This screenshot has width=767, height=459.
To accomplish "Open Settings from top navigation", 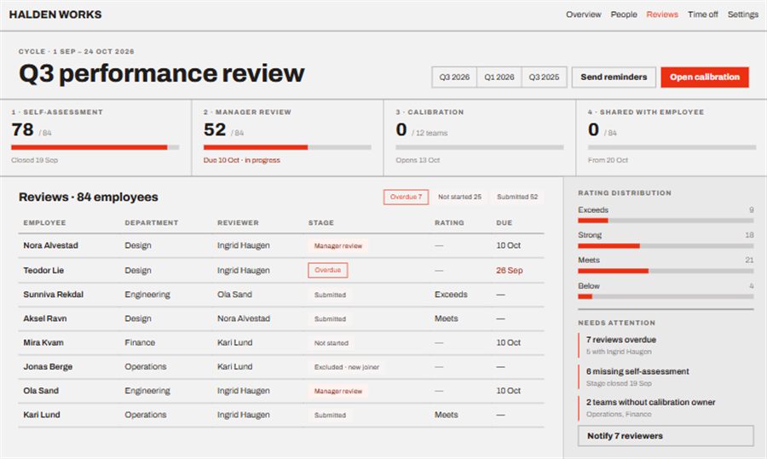I will pos(742,14).
